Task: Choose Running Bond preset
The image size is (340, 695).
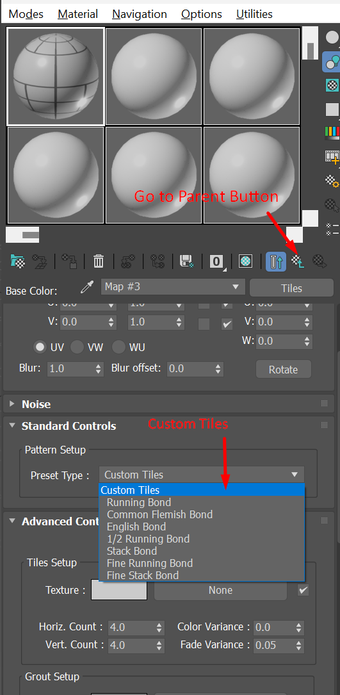Action: tap(202, 502)
